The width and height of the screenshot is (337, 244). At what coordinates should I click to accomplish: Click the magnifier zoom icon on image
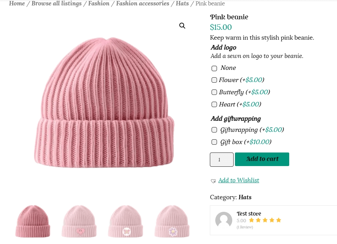tap(182, 26)
